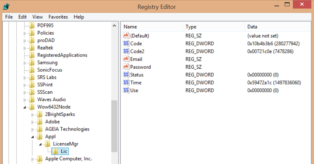The width and height of the screenshot is (314, 164).
Task: Select the Appl key label
Action: (50, 136)
